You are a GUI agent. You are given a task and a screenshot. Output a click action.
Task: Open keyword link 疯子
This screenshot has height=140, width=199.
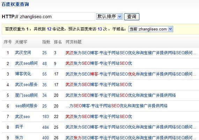(19, 127)
